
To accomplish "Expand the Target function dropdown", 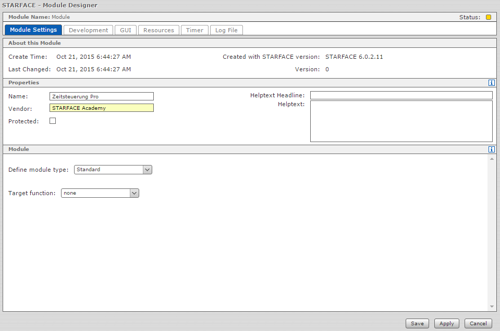I will 100,193.
